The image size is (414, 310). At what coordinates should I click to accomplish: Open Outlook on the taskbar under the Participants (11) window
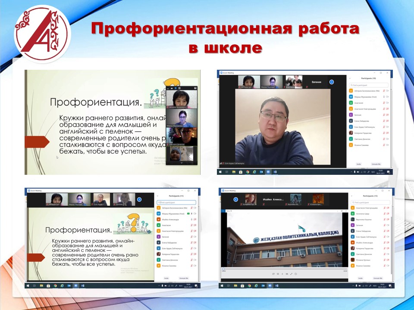pyautogui.click(x=69, y=285)
